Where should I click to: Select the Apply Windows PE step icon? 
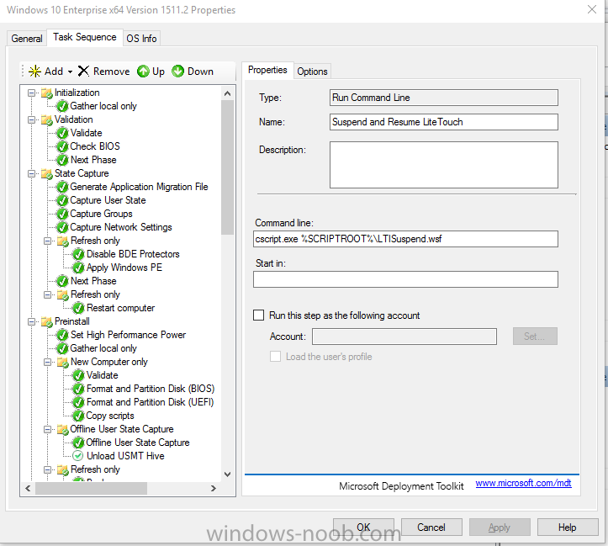(78, 268)
